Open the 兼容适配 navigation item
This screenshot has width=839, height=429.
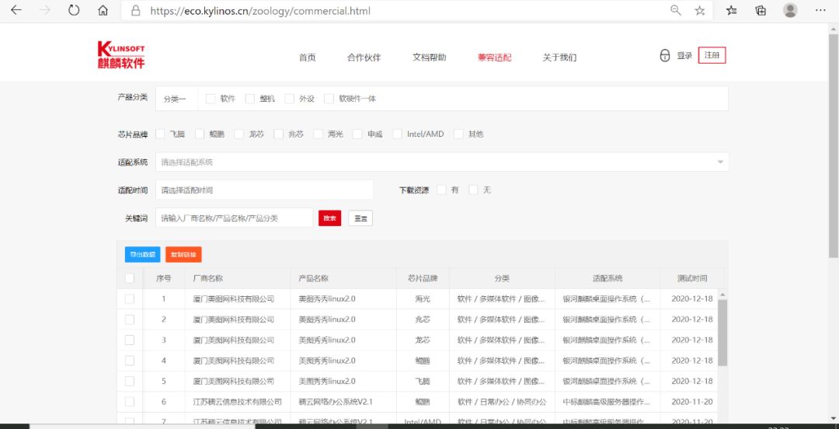coord(494,58)
